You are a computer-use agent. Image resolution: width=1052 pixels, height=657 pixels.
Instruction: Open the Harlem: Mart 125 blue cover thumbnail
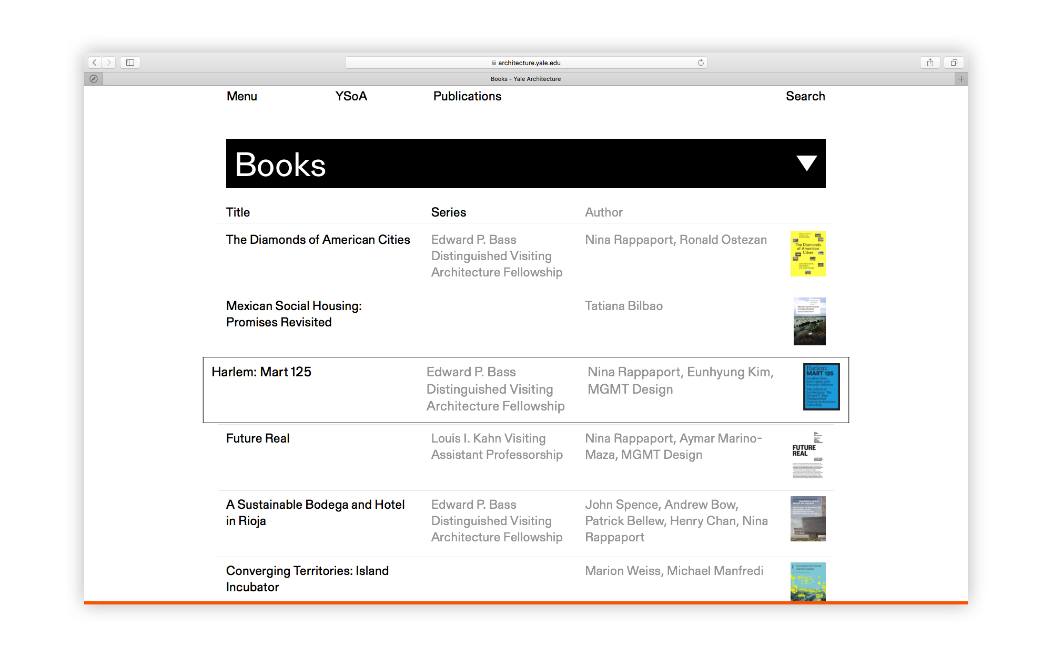821,386
